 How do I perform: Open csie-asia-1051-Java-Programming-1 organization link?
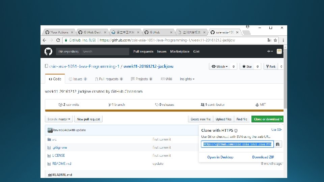[x=84, y=66]
